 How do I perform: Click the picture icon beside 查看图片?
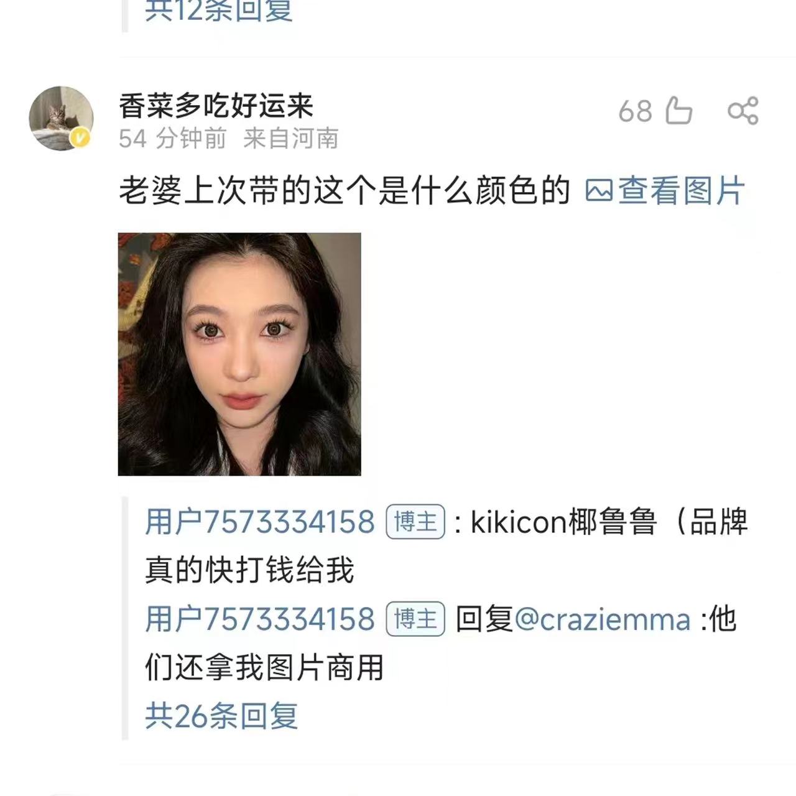(x=599, y=190)
